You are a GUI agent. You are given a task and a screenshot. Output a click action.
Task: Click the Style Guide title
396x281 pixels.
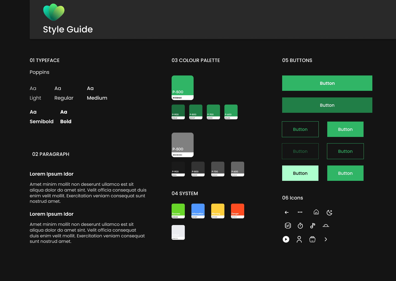point(68,29)
